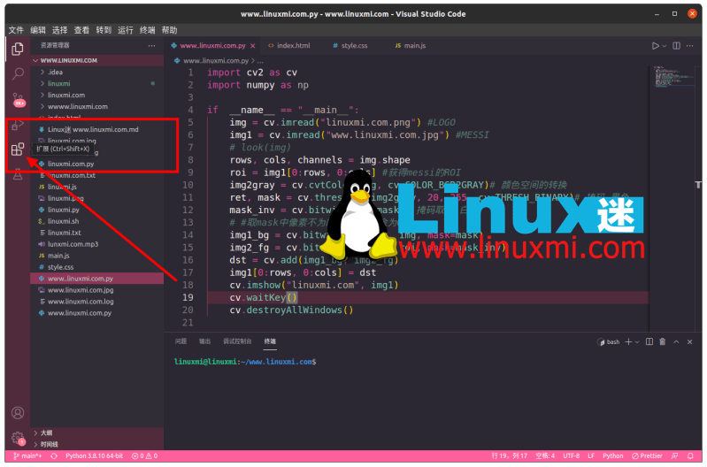
Task: Create a new terminal with plus icon
Action: (x=628, y=342)
